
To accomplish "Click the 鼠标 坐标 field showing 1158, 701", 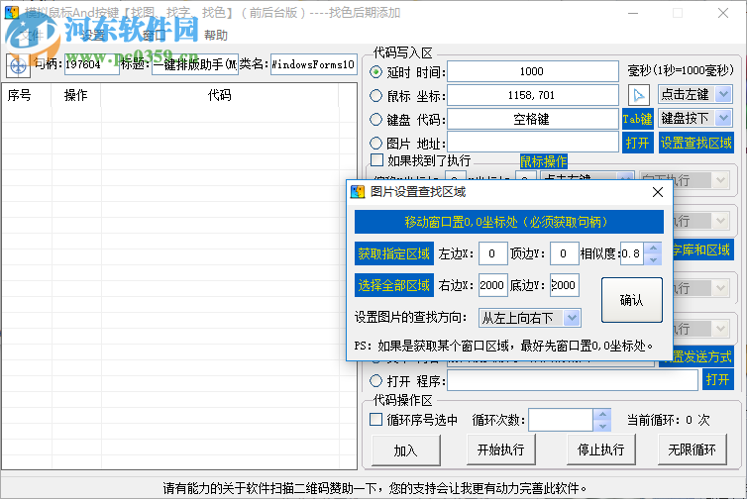I will (533, 95).
